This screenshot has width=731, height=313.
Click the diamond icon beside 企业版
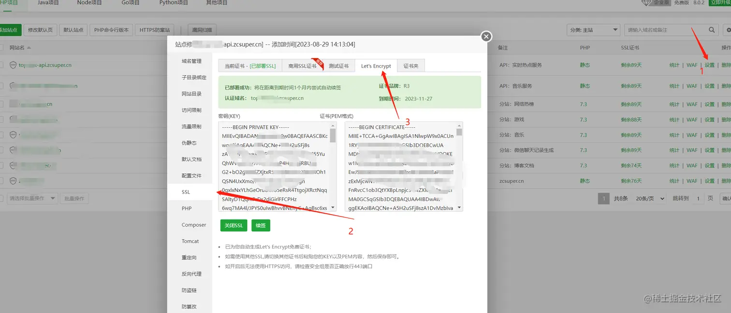646,3
